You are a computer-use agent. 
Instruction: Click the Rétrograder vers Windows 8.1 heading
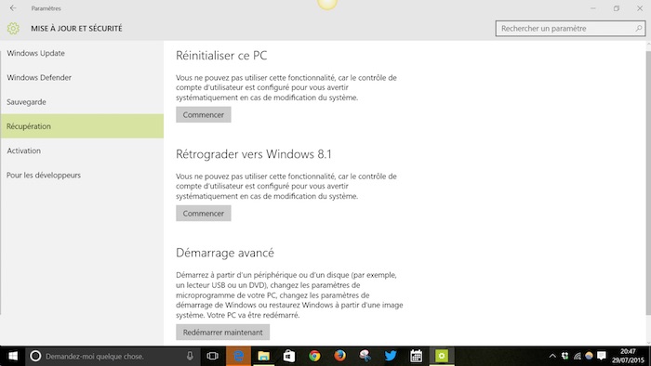254,154
